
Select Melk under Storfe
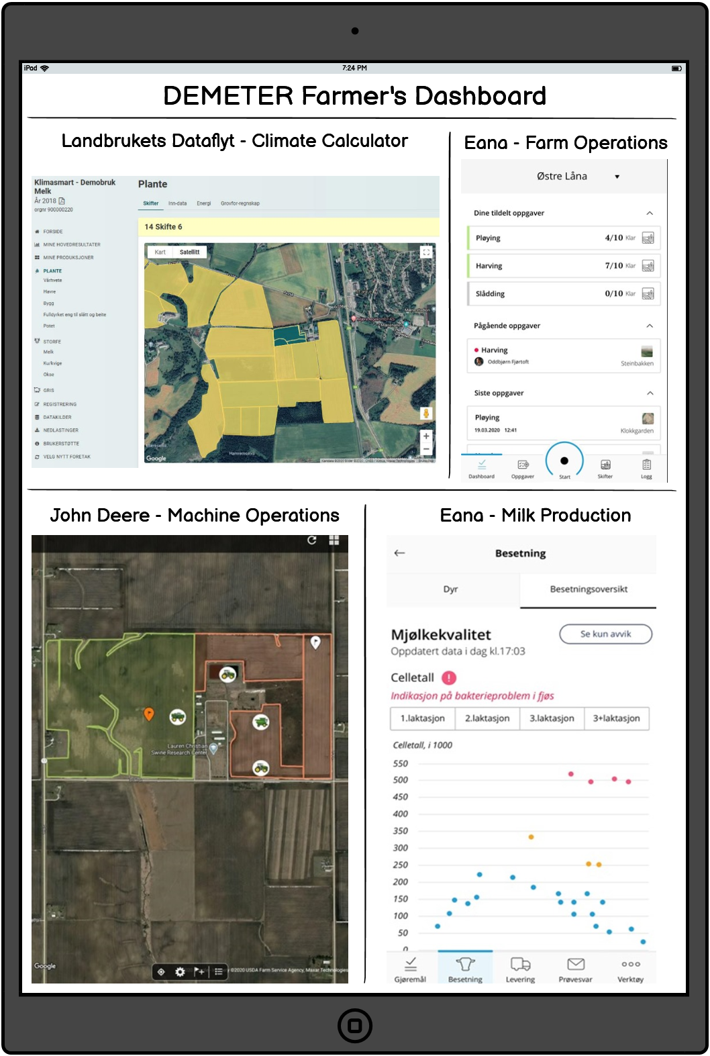point(48,352)
